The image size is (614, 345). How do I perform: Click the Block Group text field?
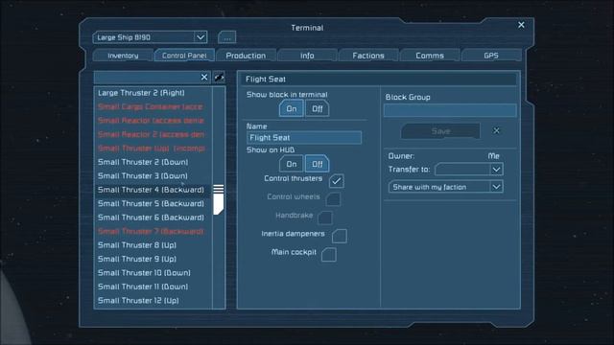pyautogui.click(x=450, y=110)
